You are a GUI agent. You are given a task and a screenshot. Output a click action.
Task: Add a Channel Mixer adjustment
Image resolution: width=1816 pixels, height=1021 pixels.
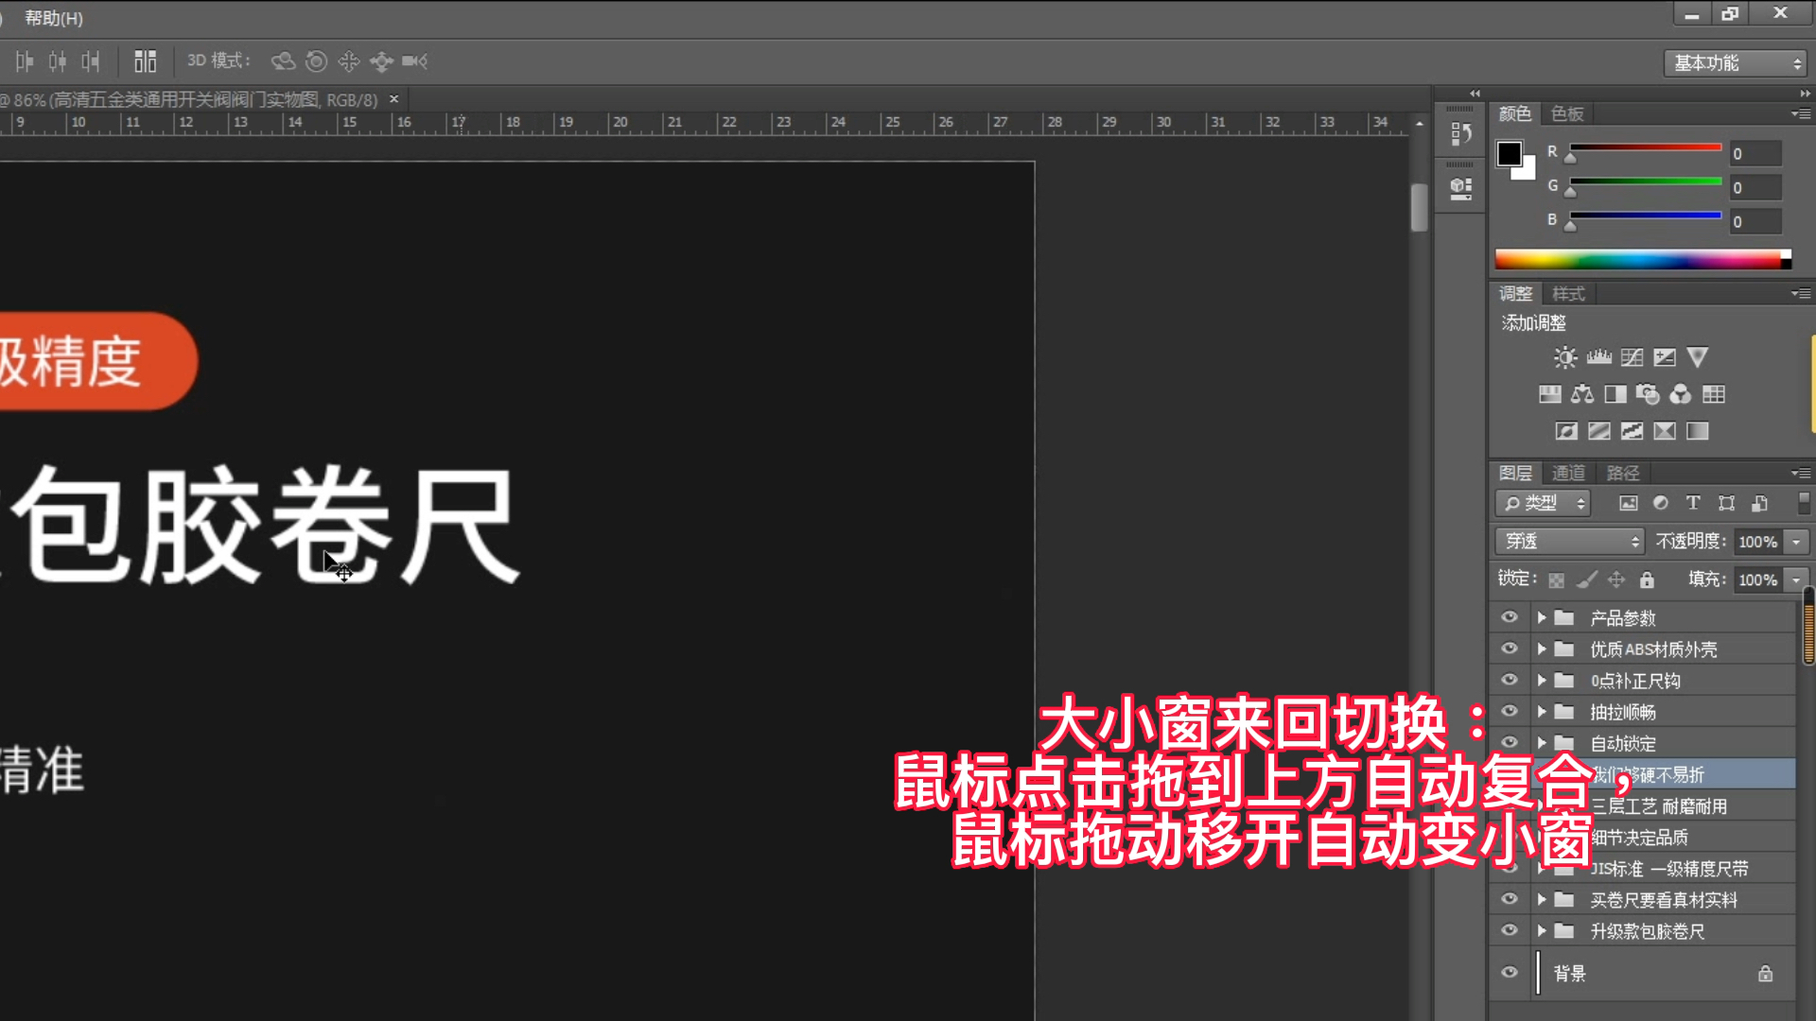coord(1681,394)
